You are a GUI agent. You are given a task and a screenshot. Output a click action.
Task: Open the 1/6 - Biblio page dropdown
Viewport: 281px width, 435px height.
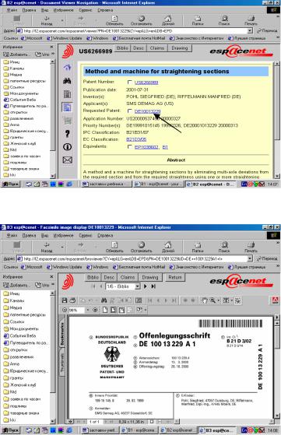138,286
